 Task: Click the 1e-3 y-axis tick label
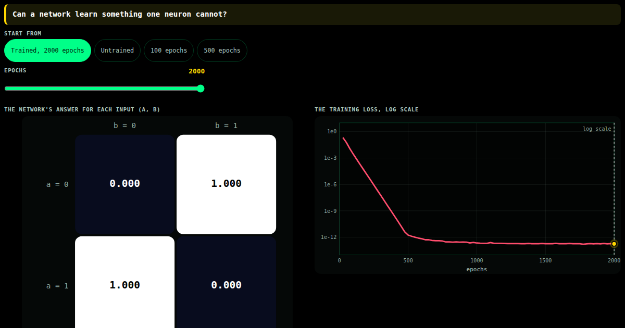pos(330,158)
